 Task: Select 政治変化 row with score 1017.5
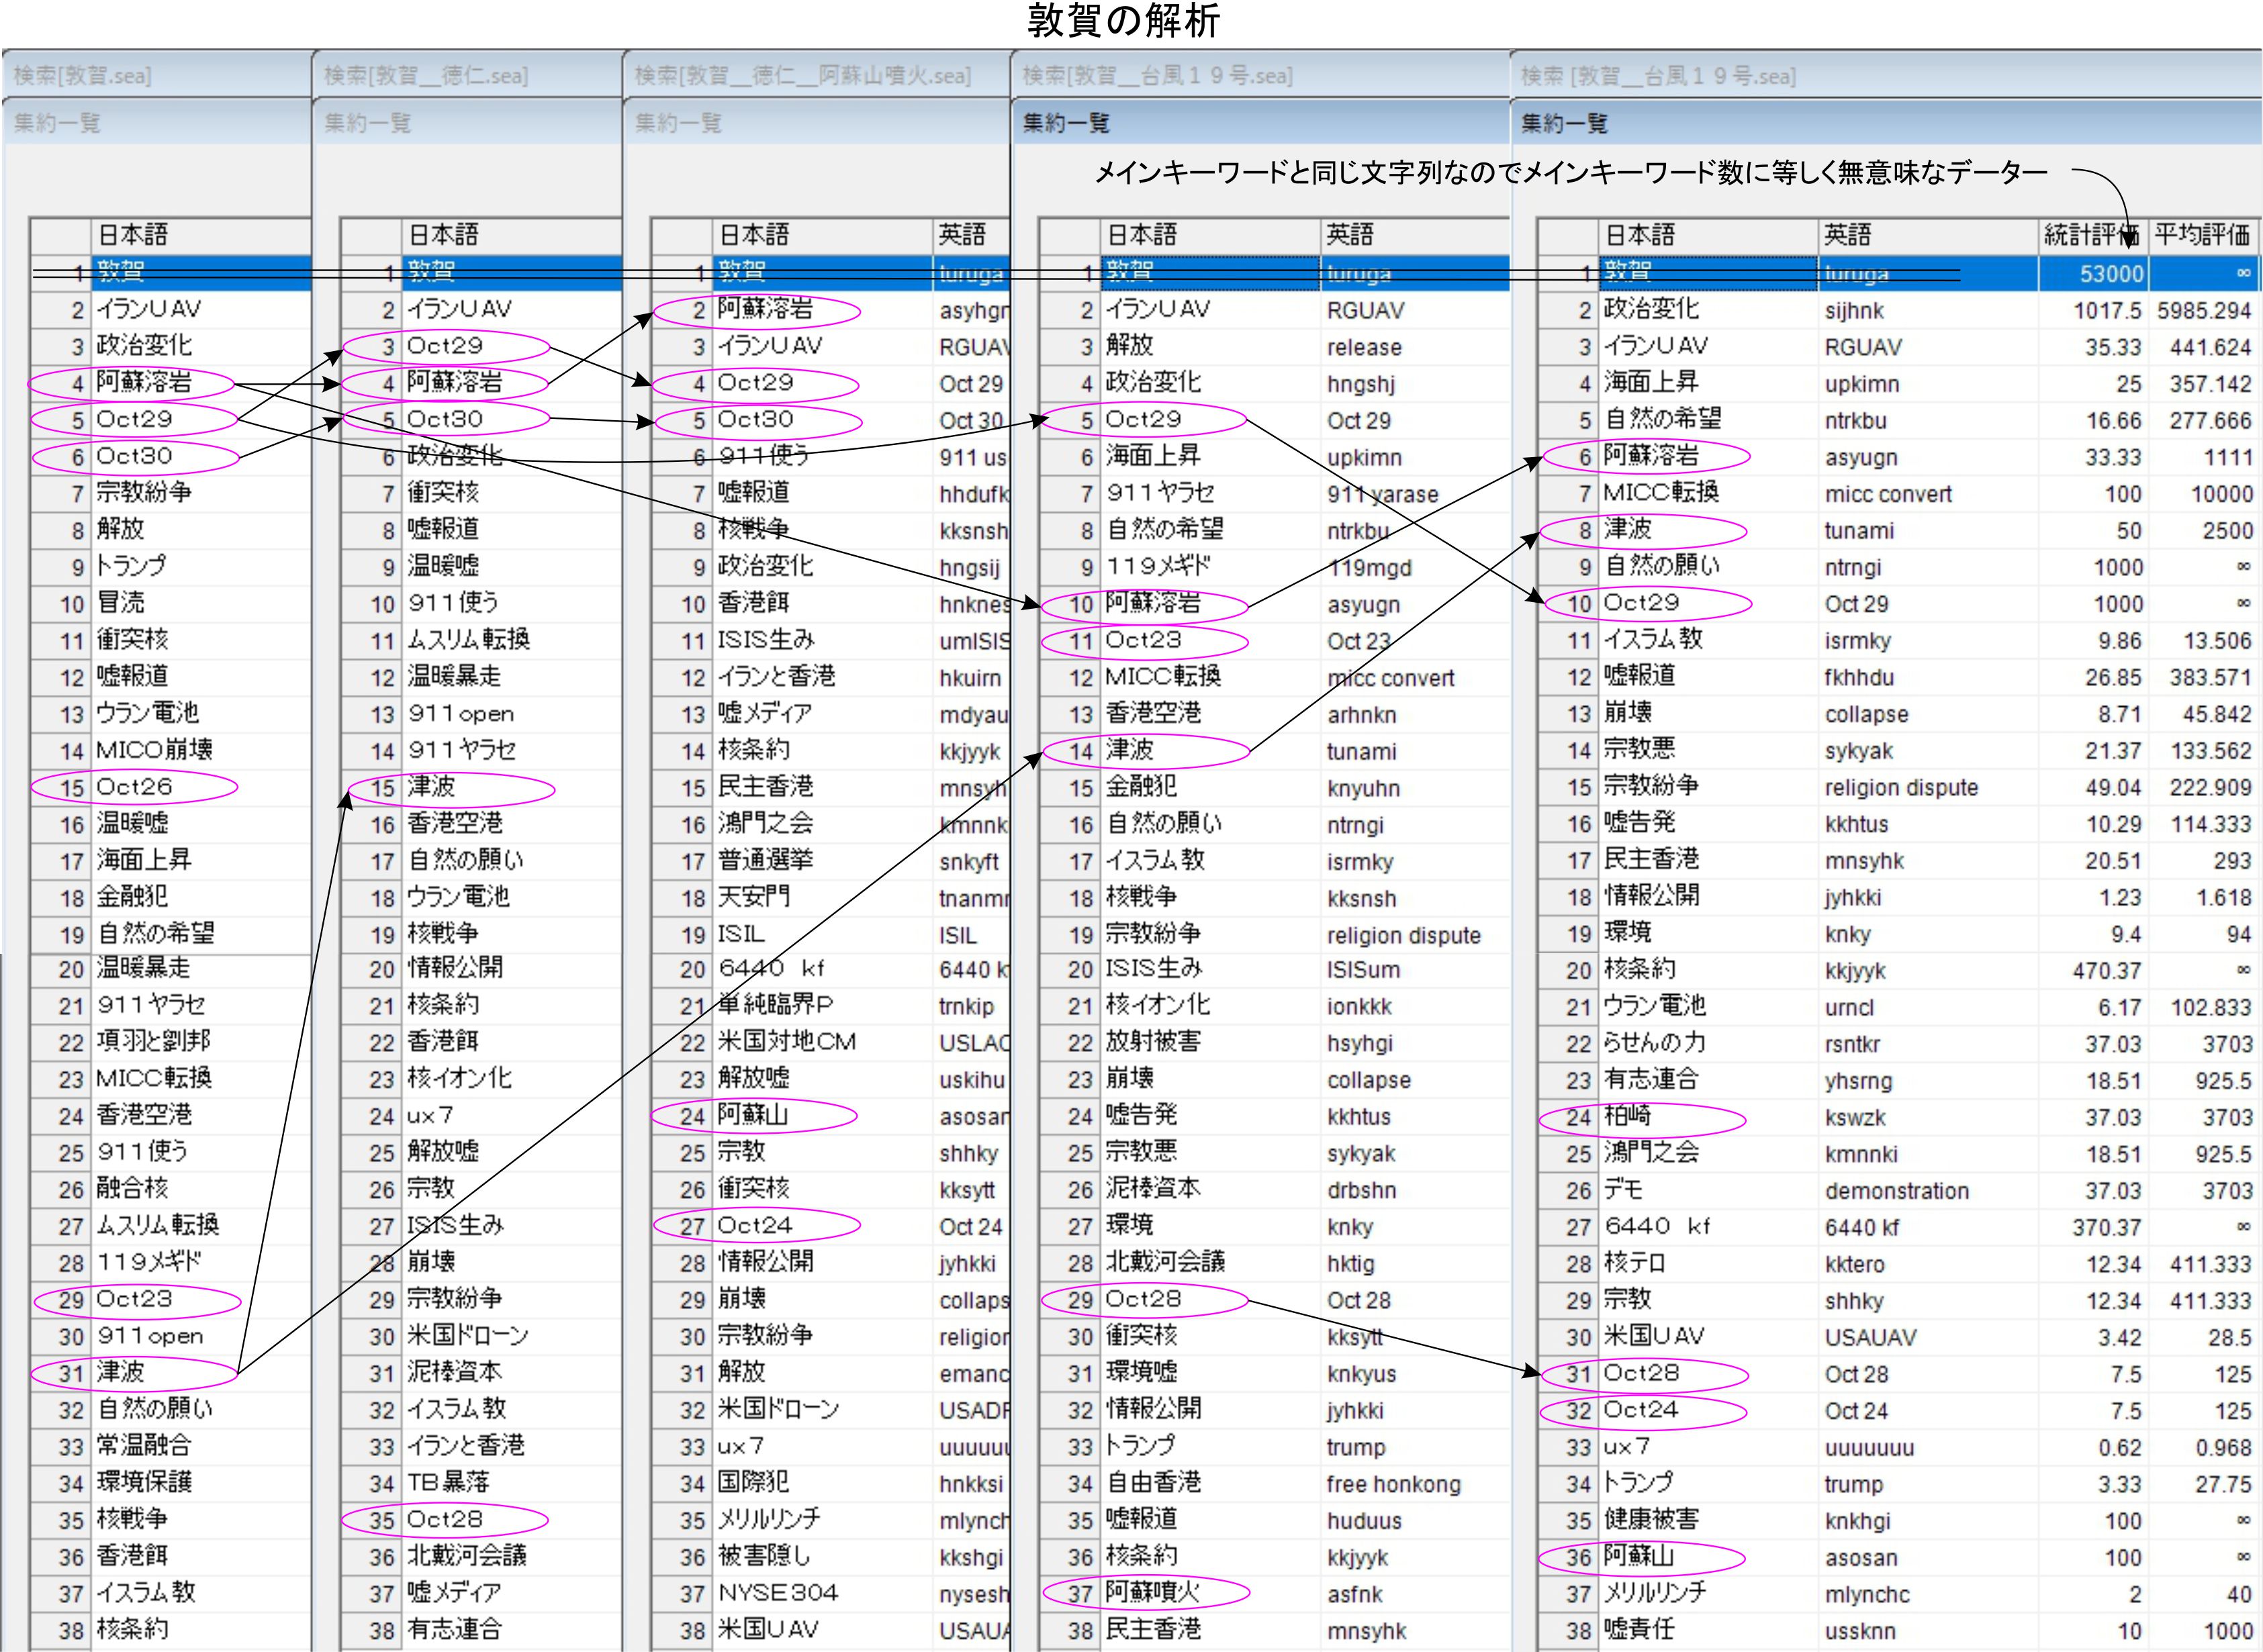[1651, 309]
